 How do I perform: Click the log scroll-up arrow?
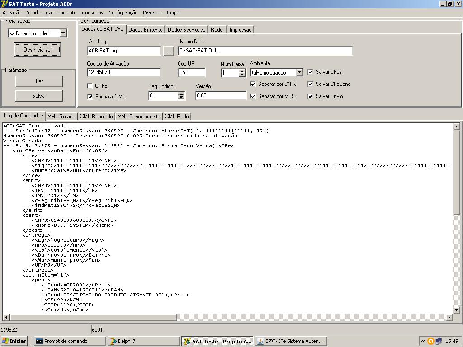point(457,127)
